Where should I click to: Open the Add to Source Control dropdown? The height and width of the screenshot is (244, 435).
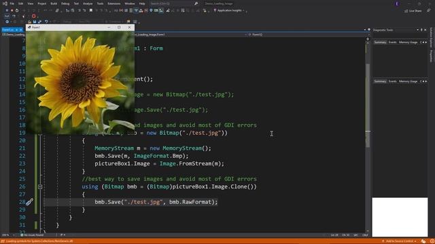[400, 241]
